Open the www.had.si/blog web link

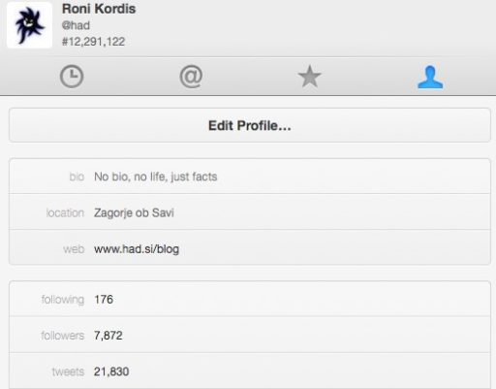[137, 249]
